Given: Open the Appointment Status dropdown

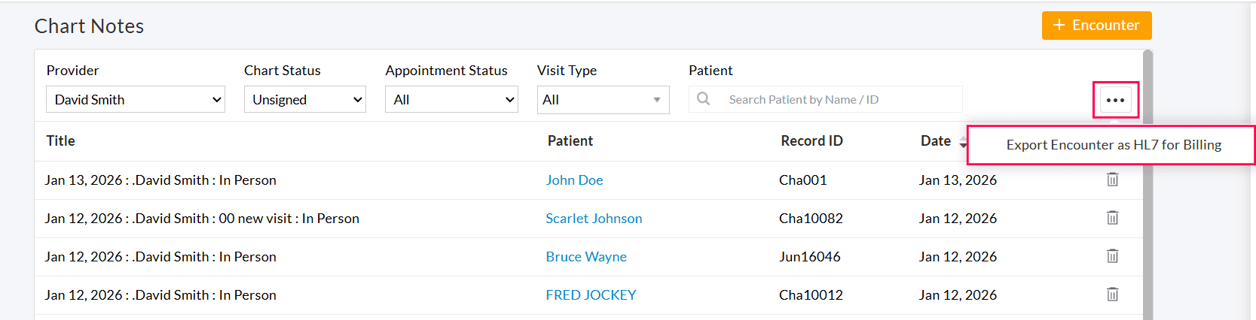Looking at the screenshot, I should 451,99.
